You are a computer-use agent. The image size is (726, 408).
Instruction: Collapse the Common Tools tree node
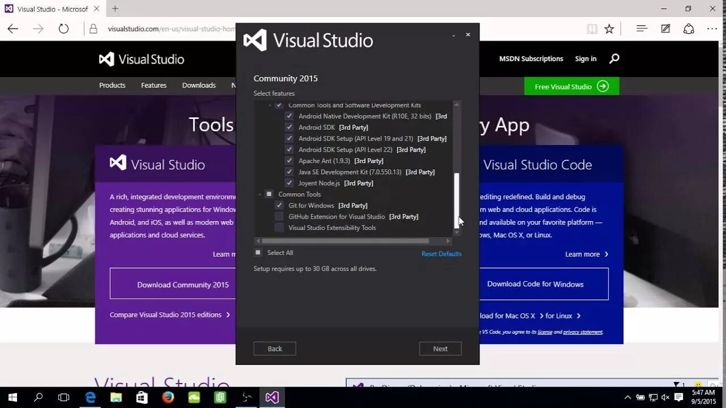coord(260,194)
